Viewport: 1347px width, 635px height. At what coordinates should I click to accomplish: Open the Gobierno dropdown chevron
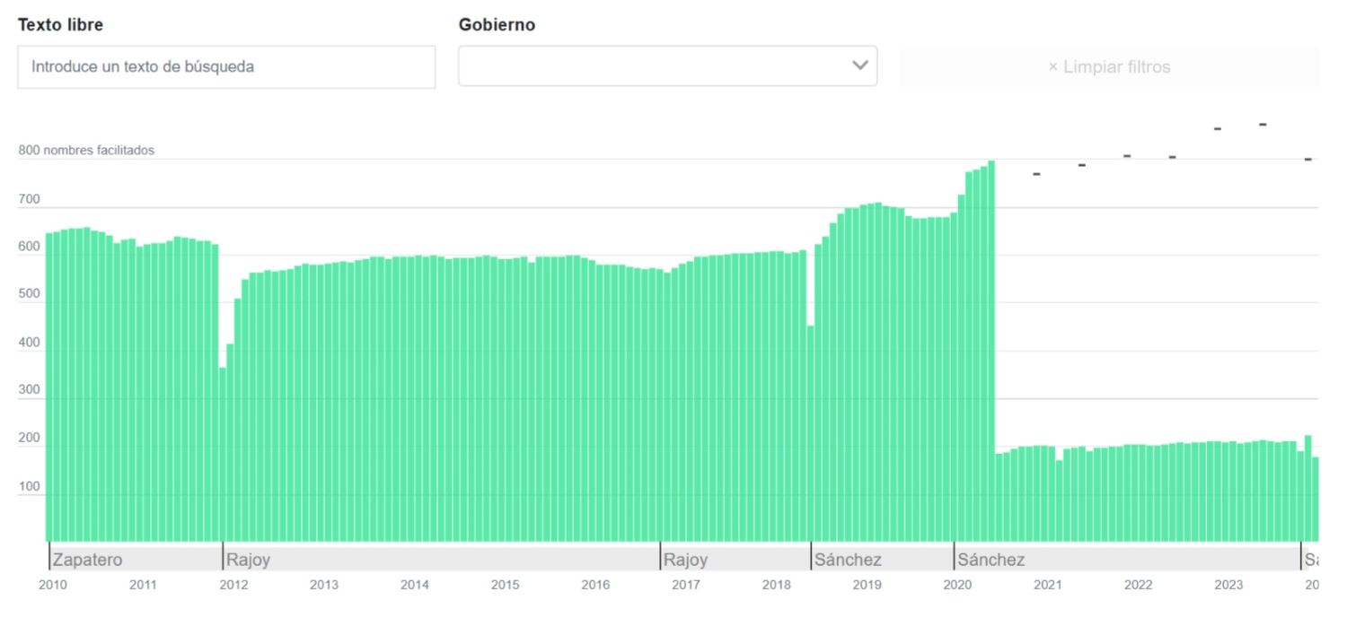859,65
